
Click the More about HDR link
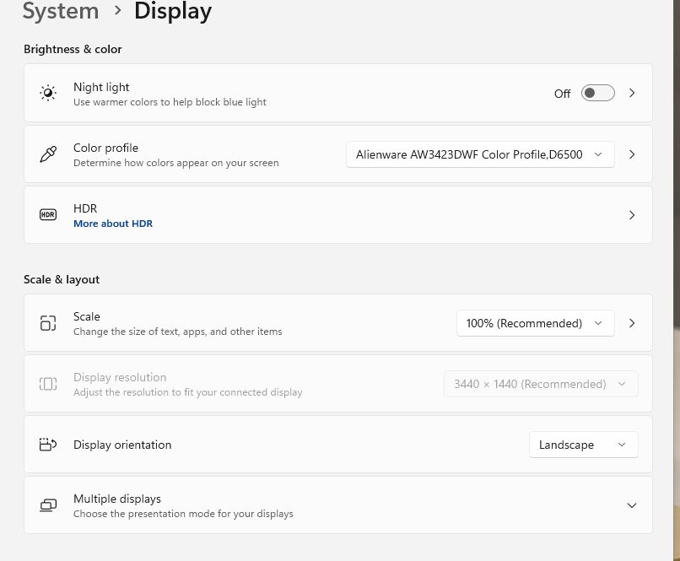pos(113,224)
